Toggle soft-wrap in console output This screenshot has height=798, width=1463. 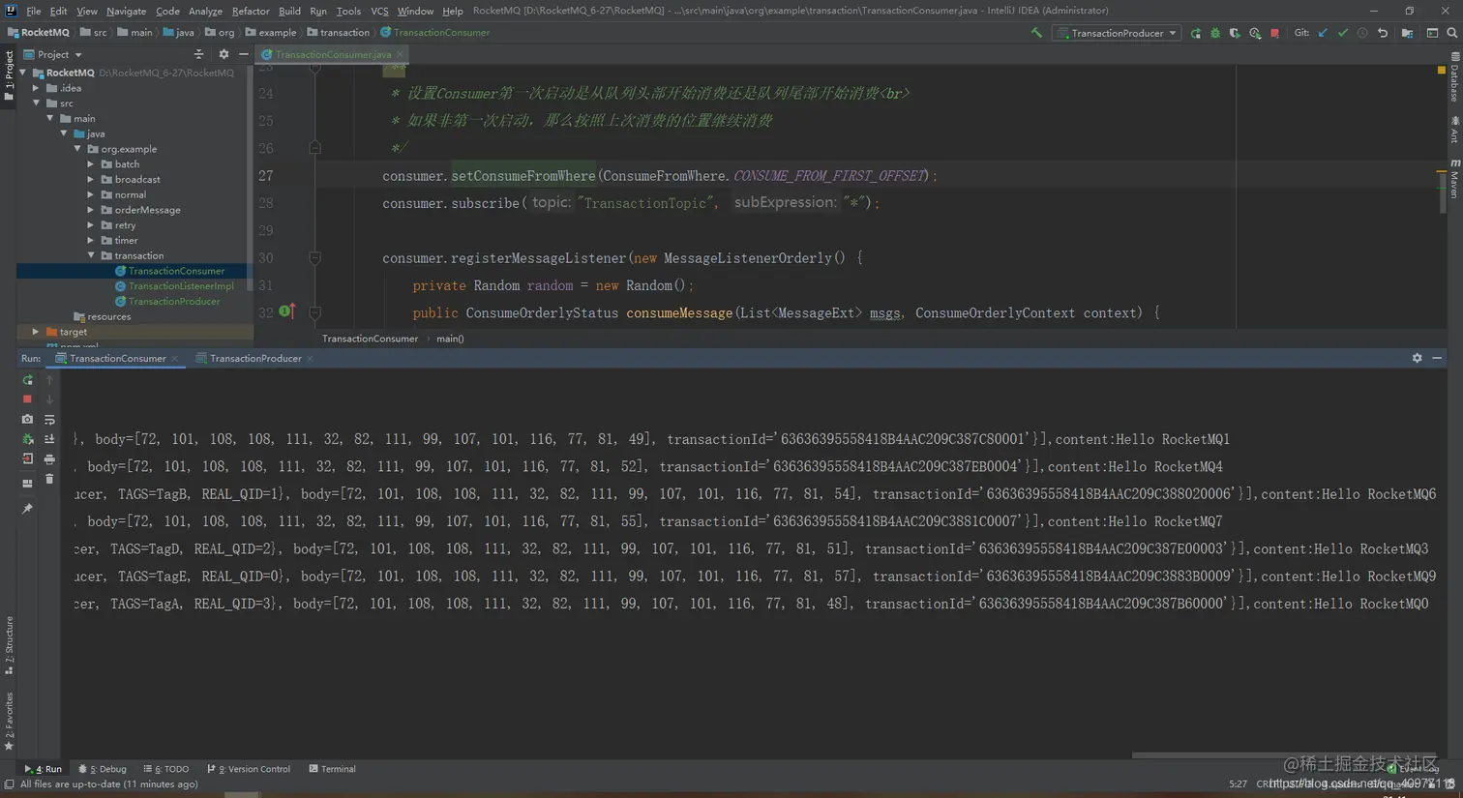(49, 420)
